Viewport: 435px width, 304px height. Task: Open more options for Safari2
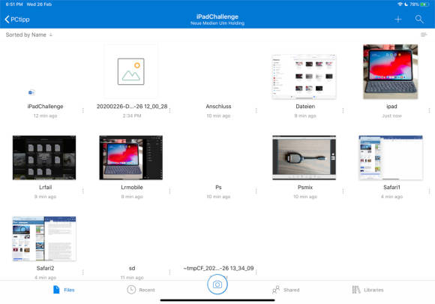(83, 272)
